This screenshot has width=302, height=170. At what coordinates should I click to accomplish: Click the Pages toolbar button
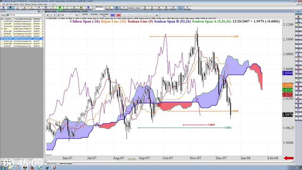coord(138,8)
